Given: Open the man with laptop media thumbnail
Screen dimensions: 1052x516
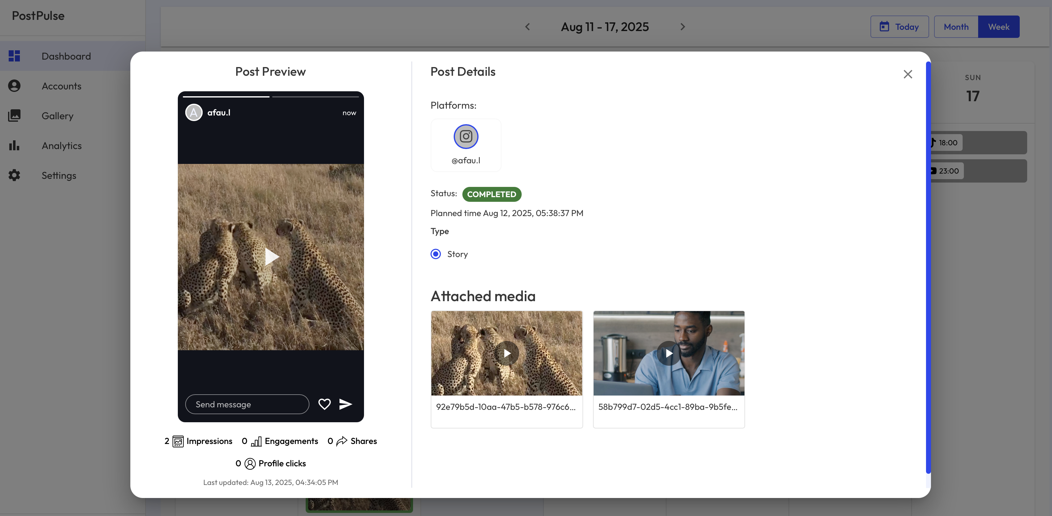Looking at the screenshot, I should coord(668,353).
